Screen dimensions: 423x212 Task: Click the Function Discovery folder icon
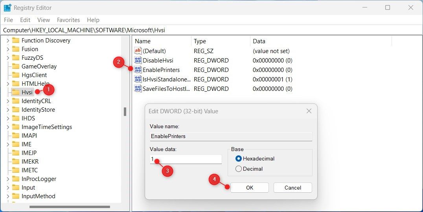point(16,40)
